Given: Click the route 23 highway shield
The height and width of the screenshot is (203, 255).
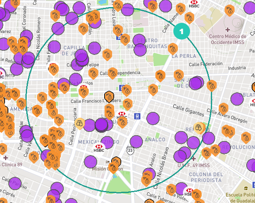Looking at the screenshot, I should 130,151.
